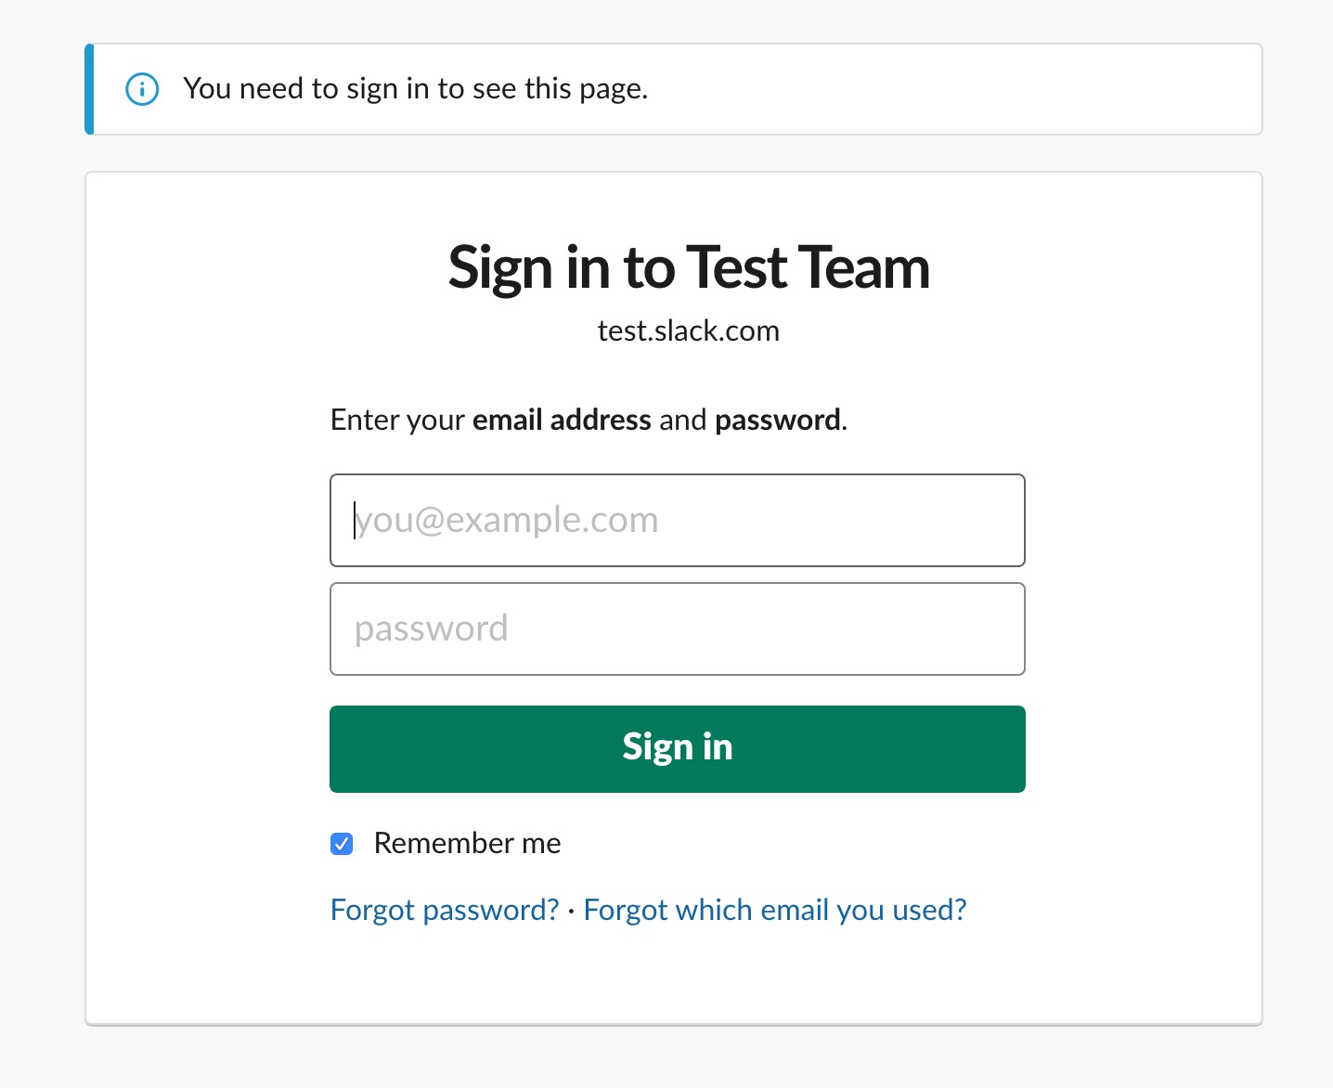Click the dot separator between the Forgot links
This screenshot has width=1333, height=1088.
pyautogui.click(x=571, y=911)
